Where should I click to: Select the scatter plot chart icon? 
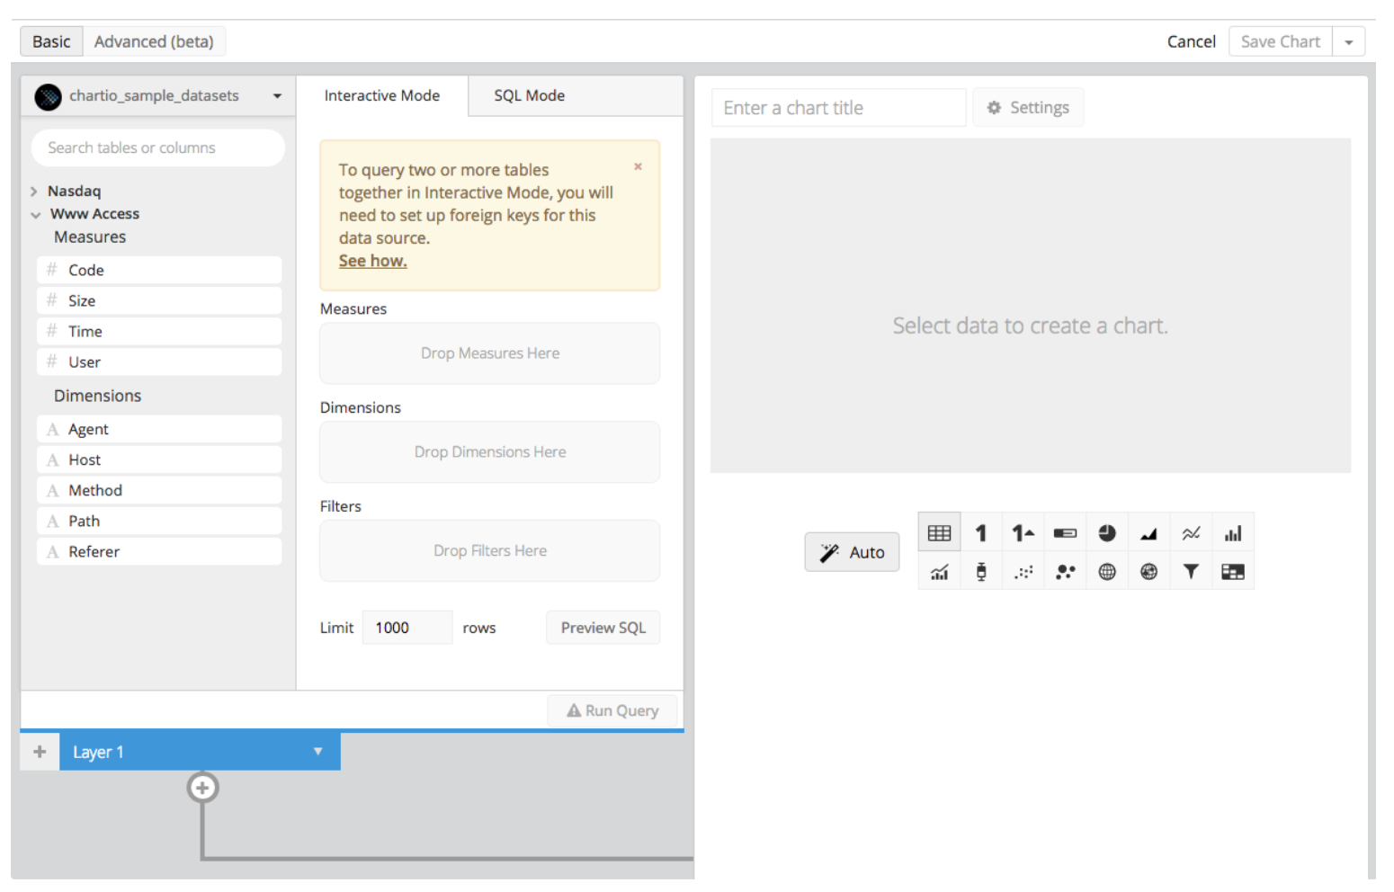click(1023, 572)
